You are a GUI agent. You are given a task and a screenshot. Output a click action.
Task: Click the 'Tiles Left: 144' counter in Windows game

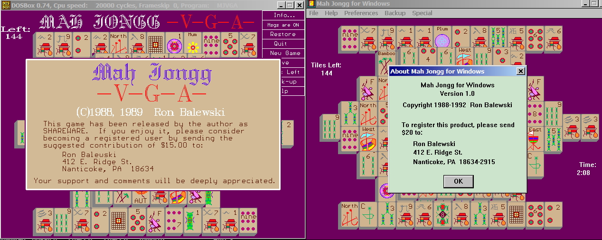[326, 69]
